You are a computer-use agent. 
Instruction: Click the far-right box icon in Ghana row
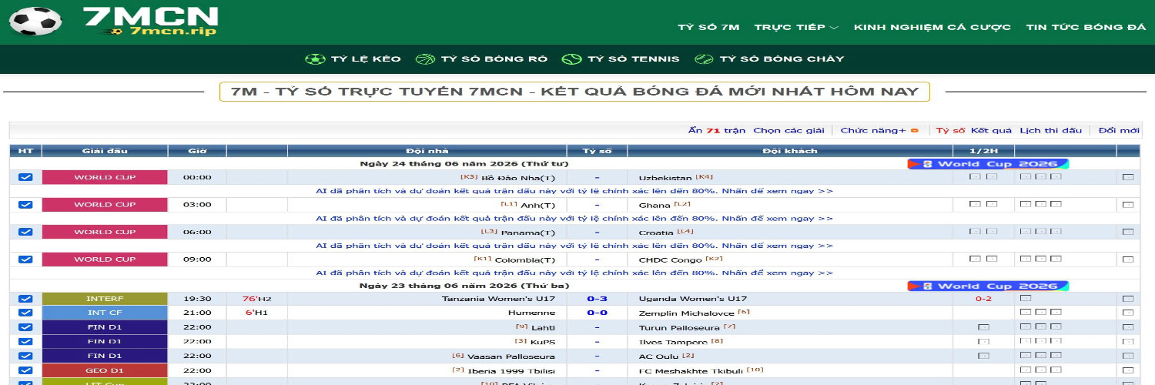(x=1128, y=205)
